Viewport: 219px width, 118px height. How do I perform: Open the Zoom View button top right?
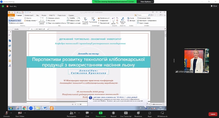click(x=214, y=6)
